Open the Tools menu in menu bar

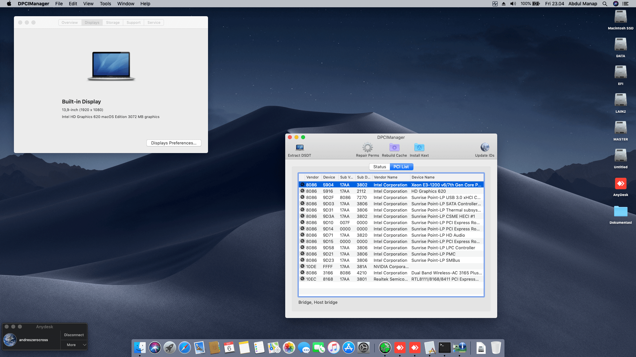click(105, 4)
